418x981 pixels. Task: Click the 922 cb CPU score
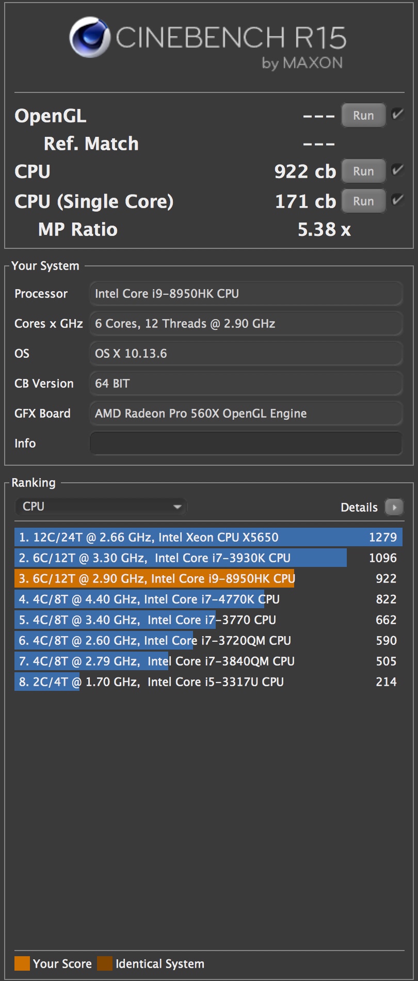305,171
